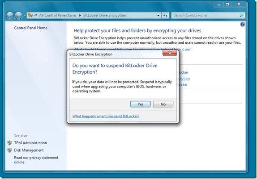Expand the arrow after All Control Panel Items
This screenshot has height=179, width=257.
click(80, 15)
